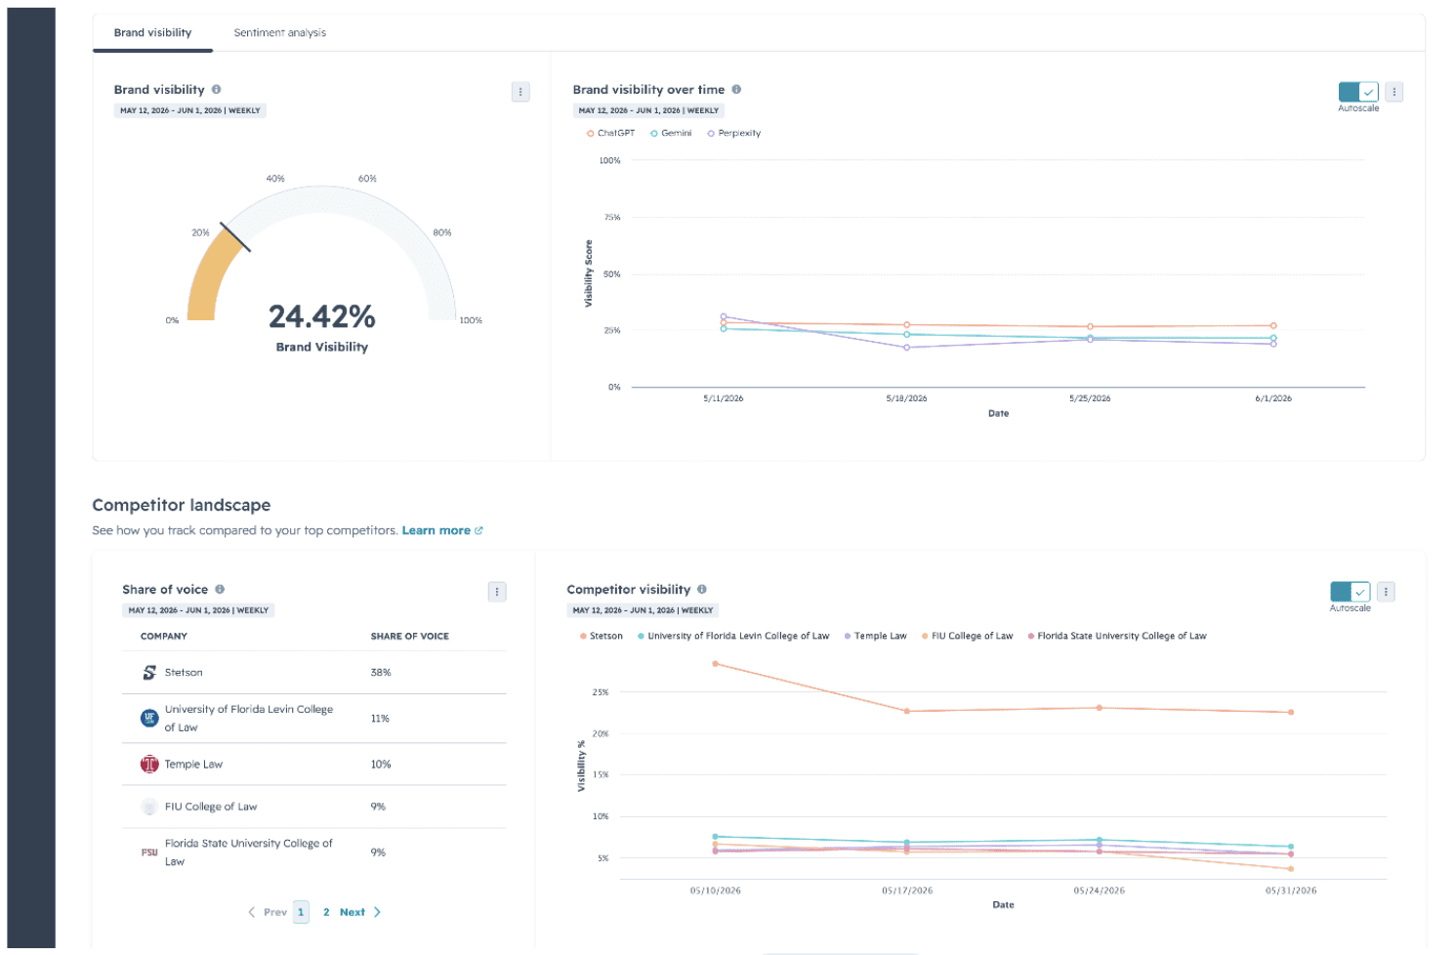Click Stetson's 38% share value

[x=381, y=673]
